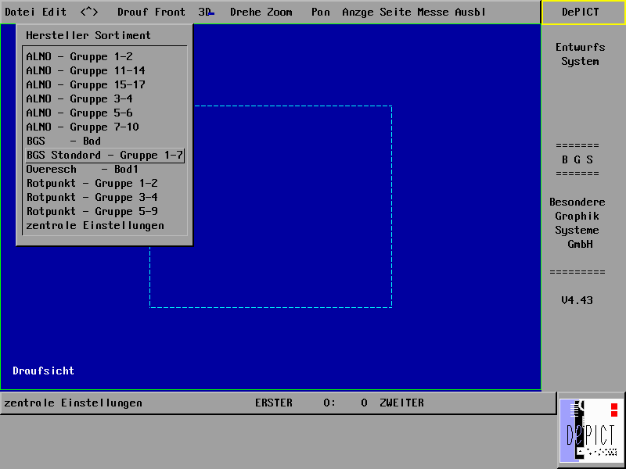Choose ALNO - Gruppe 5-6
The width and height of the screenshot is (626, 469).
[x=105, y=113]
